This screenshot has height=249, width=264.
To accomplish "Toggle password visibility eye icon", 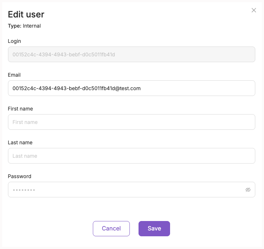I will pyautogui.click(x=248, y=190).
